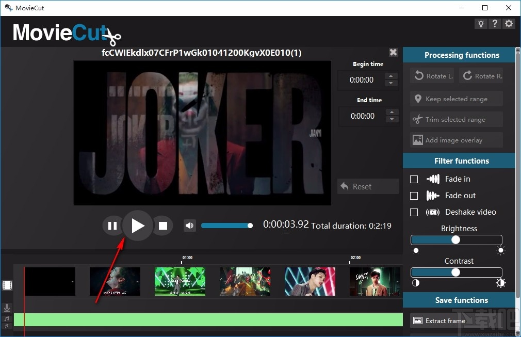Increase End time with the up arrow
The width and height of the screenshot is (521, 337).
click(392, 113)
